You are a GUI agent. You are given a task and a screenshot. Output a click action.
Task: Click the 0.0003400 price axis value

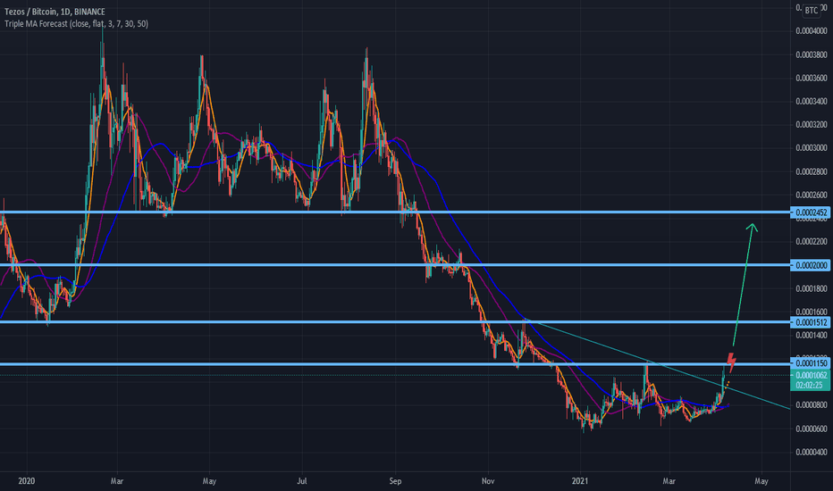(812, 102)
